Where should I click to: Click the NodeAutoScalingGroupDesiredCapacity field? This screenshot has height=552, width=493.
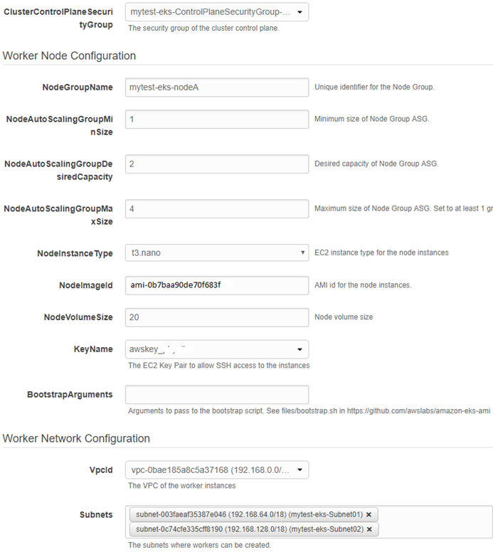click(x=217, y=164)
